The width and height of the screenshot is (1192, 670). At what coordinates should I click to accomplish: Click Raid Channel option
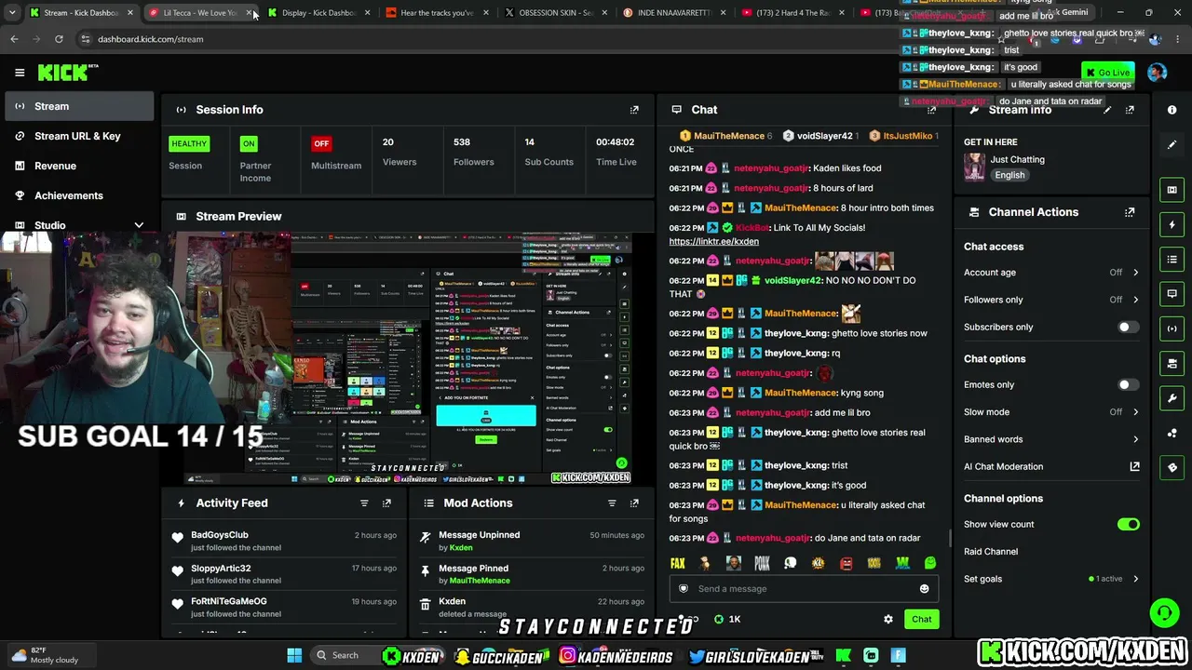tap(991, 552)
